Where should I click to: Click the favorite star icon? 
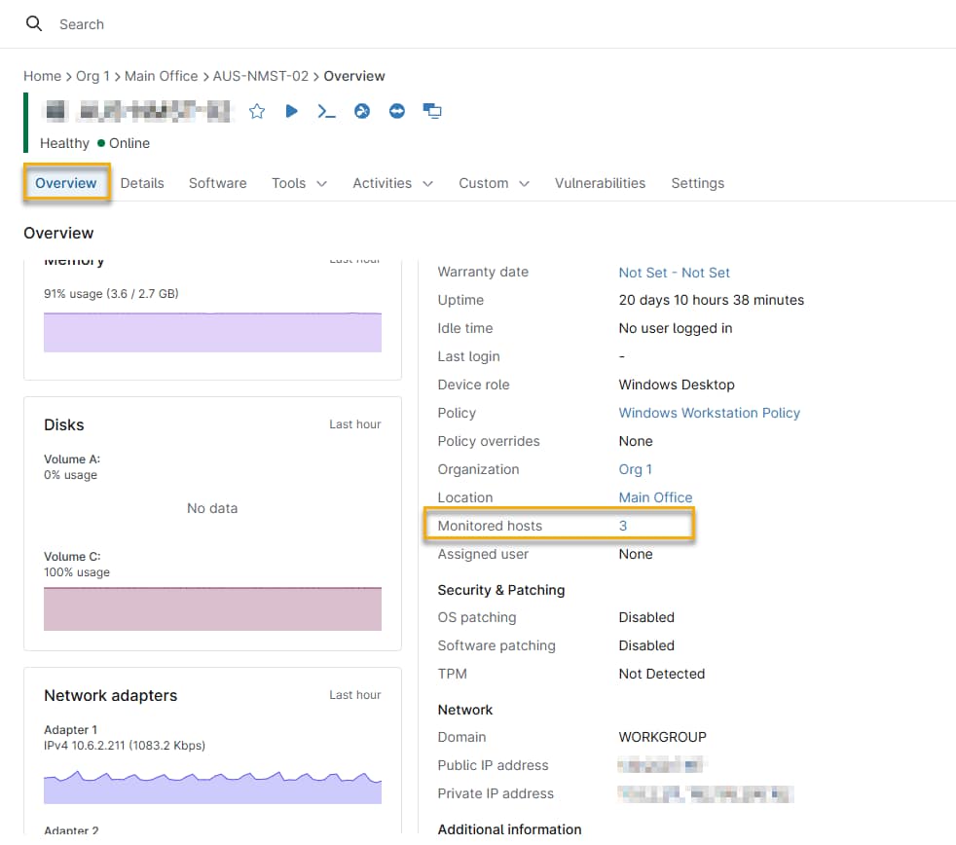point(257,111)
